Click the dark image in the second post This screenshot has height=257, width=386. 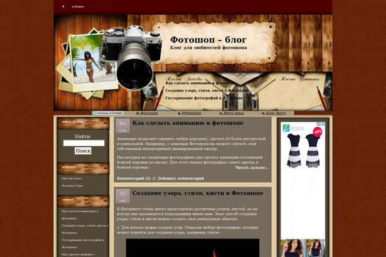(x=192, y=247)
